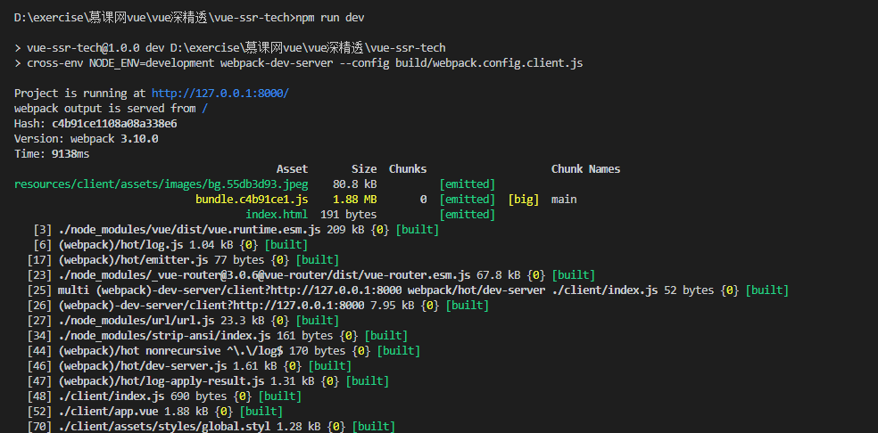The height and width of the screenshot is (433, 878).
Task: Open the http://127.0.0.1:8000/ project URL
Action: [x=220, y=94]
